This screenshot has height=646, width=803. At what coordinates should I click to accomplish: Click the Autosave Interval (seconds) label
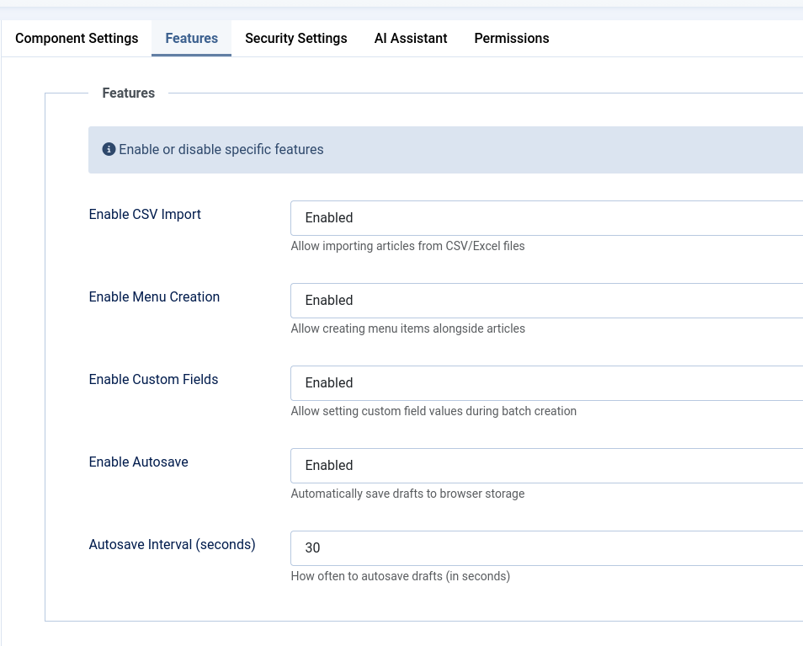coord(172,544)
